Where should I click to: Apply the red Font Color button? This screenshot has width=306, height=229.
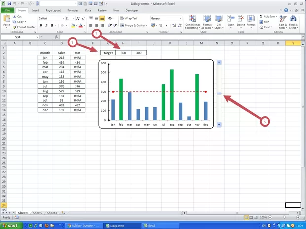tap(81, 25)
